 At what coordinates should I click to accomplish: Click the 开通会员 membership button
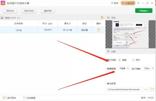click(x=128, y=3)
